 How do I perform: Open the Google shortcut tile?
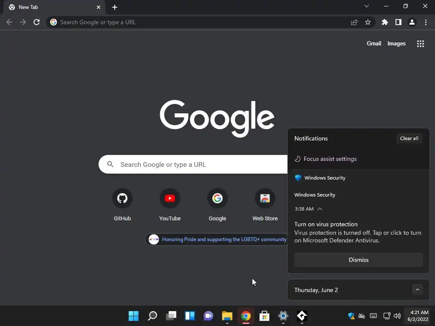pyautogui.click(x=217, y=205)
